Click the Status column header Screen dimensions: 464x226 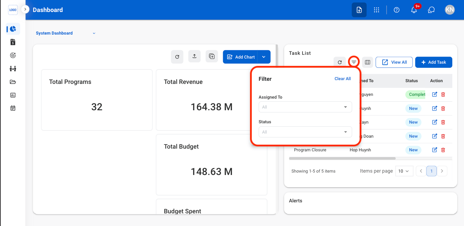coord(411,81)
